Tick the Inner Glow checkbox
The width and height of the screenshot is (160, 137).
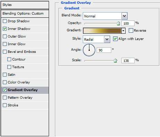point(5,44)
